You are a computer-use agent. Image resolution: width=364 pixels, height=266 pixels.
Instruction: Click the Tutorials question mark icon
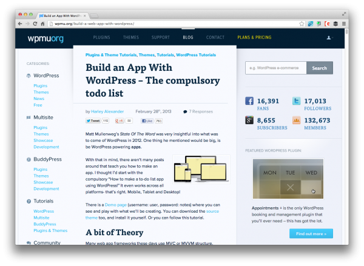pyautogui.click(x=29, y=201)
